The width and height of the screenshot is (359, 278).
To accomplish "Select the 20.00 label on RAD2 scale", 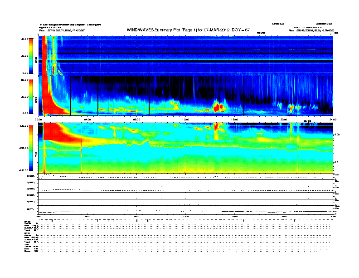I will click(24, 56).
